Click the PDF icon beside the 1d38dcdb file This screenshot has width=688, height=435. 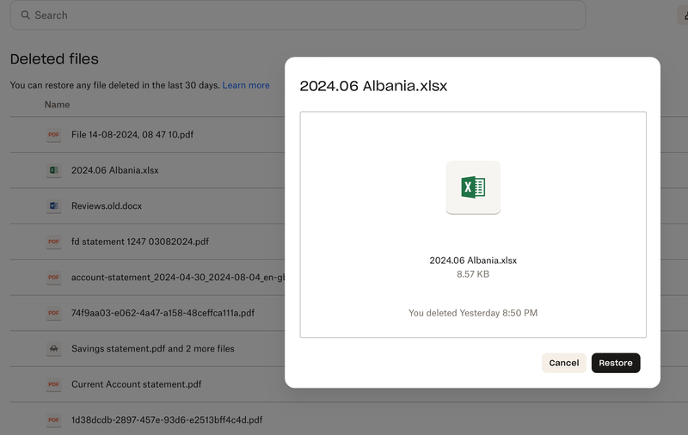pos(54,420)
